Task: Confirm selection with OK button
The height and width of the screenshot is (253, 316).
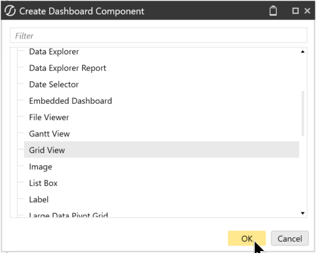Action: [247, 238]
